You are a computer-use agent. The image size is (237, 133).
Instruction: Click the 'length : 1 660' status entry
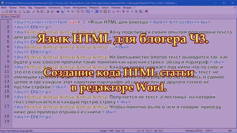[107, 131]
